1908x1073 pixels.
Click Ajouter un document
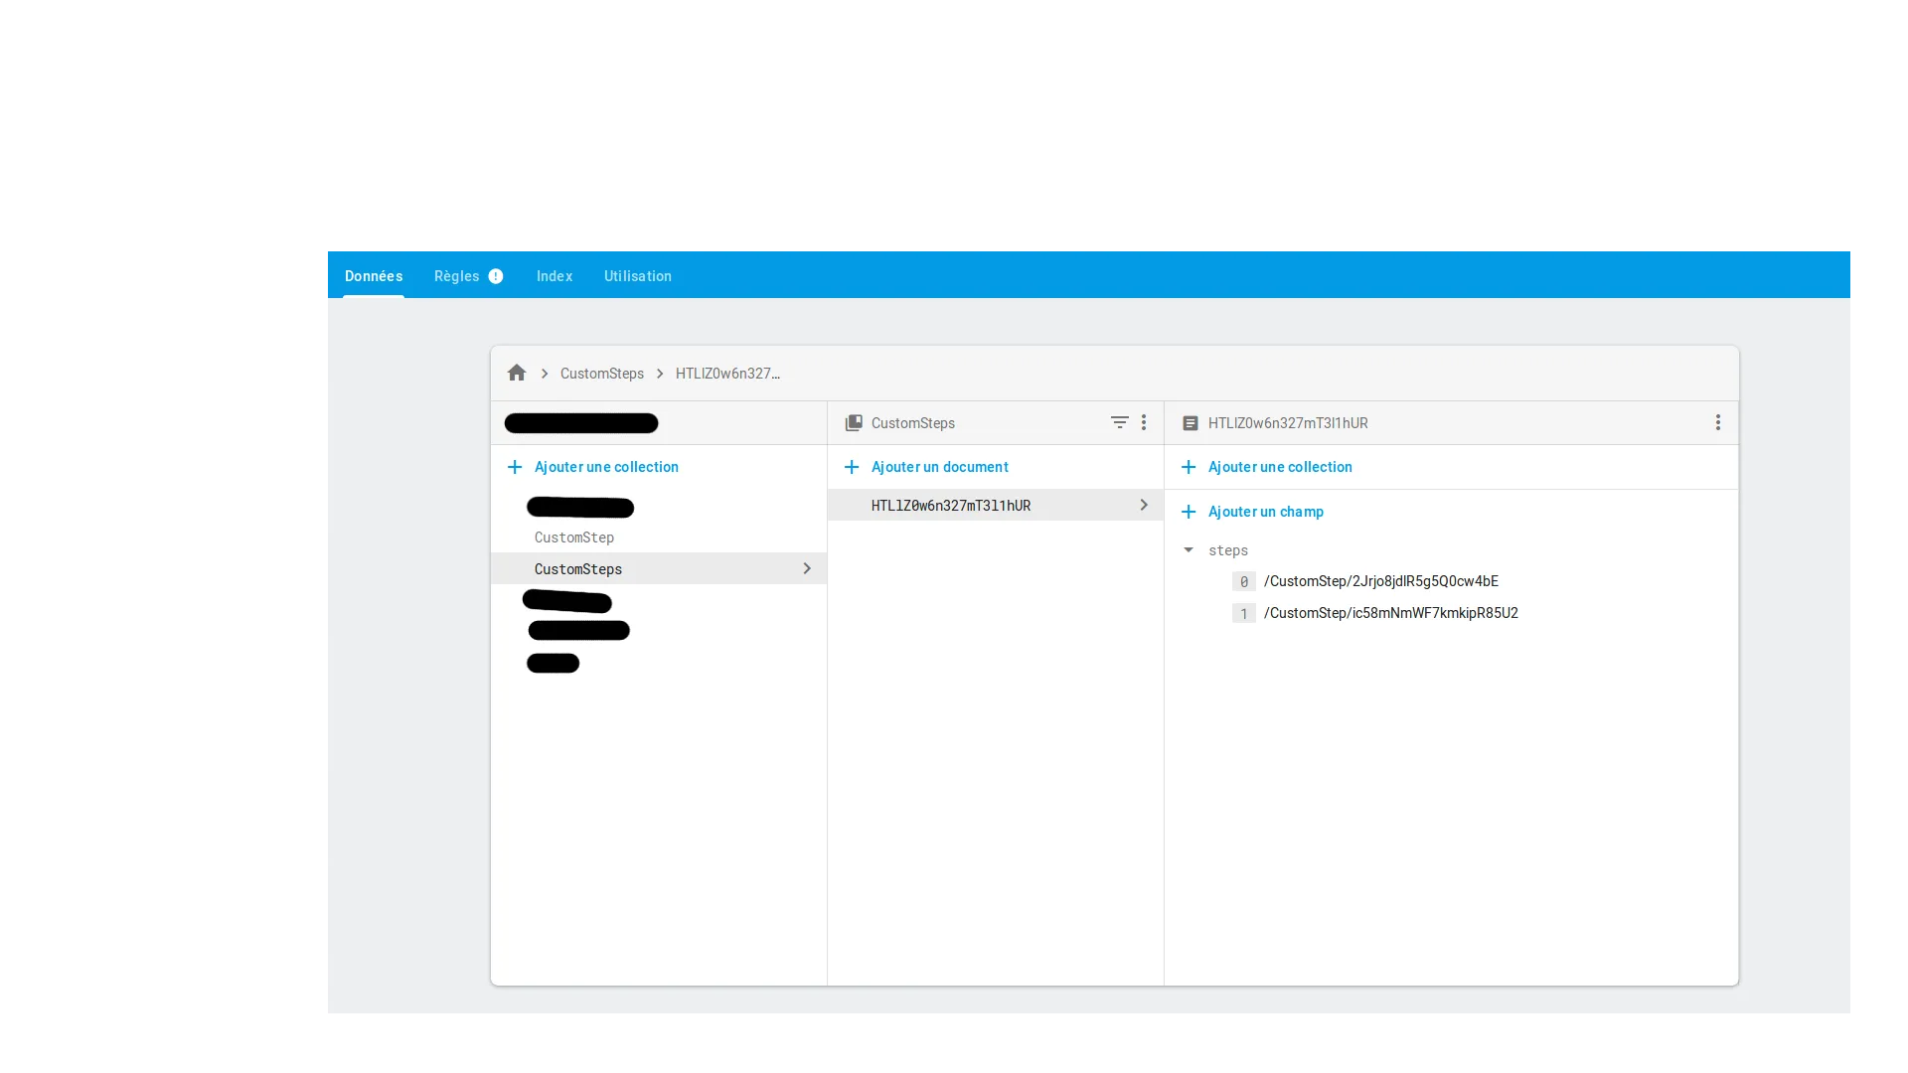[x=939, y=467]
